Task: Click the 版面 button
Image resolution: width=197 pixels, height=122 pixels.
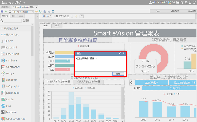Action: coord(158,11)
